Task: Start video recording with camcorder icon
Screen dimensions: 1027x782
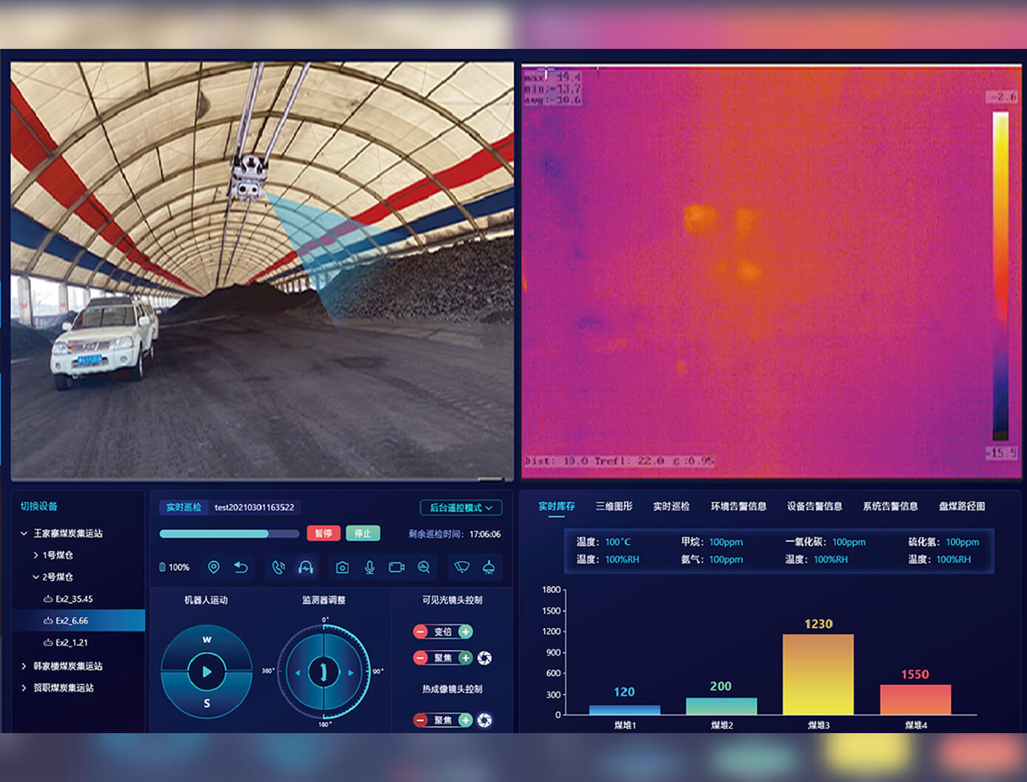Action: coord(397,567)
